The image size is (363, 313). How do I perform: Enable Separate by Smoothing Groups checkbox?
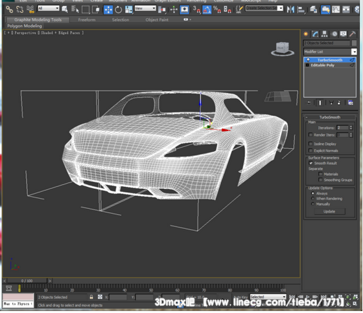click(320, 180)
